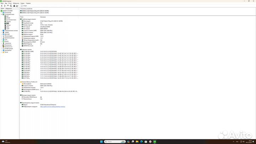Collapse the expanded Системная плата parent node
This screenshot has height=144, width=256.
point(1,14)
